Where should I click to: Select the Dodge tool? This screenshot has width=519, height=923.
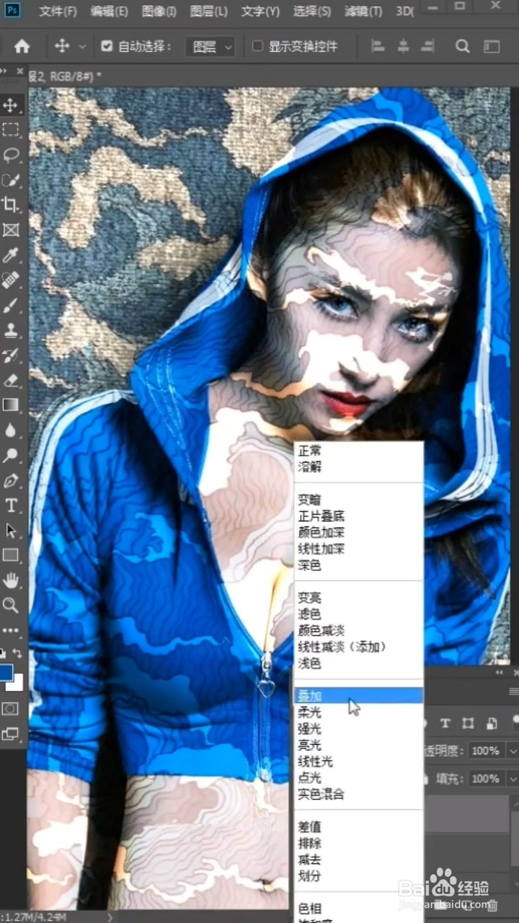(10, 455)
